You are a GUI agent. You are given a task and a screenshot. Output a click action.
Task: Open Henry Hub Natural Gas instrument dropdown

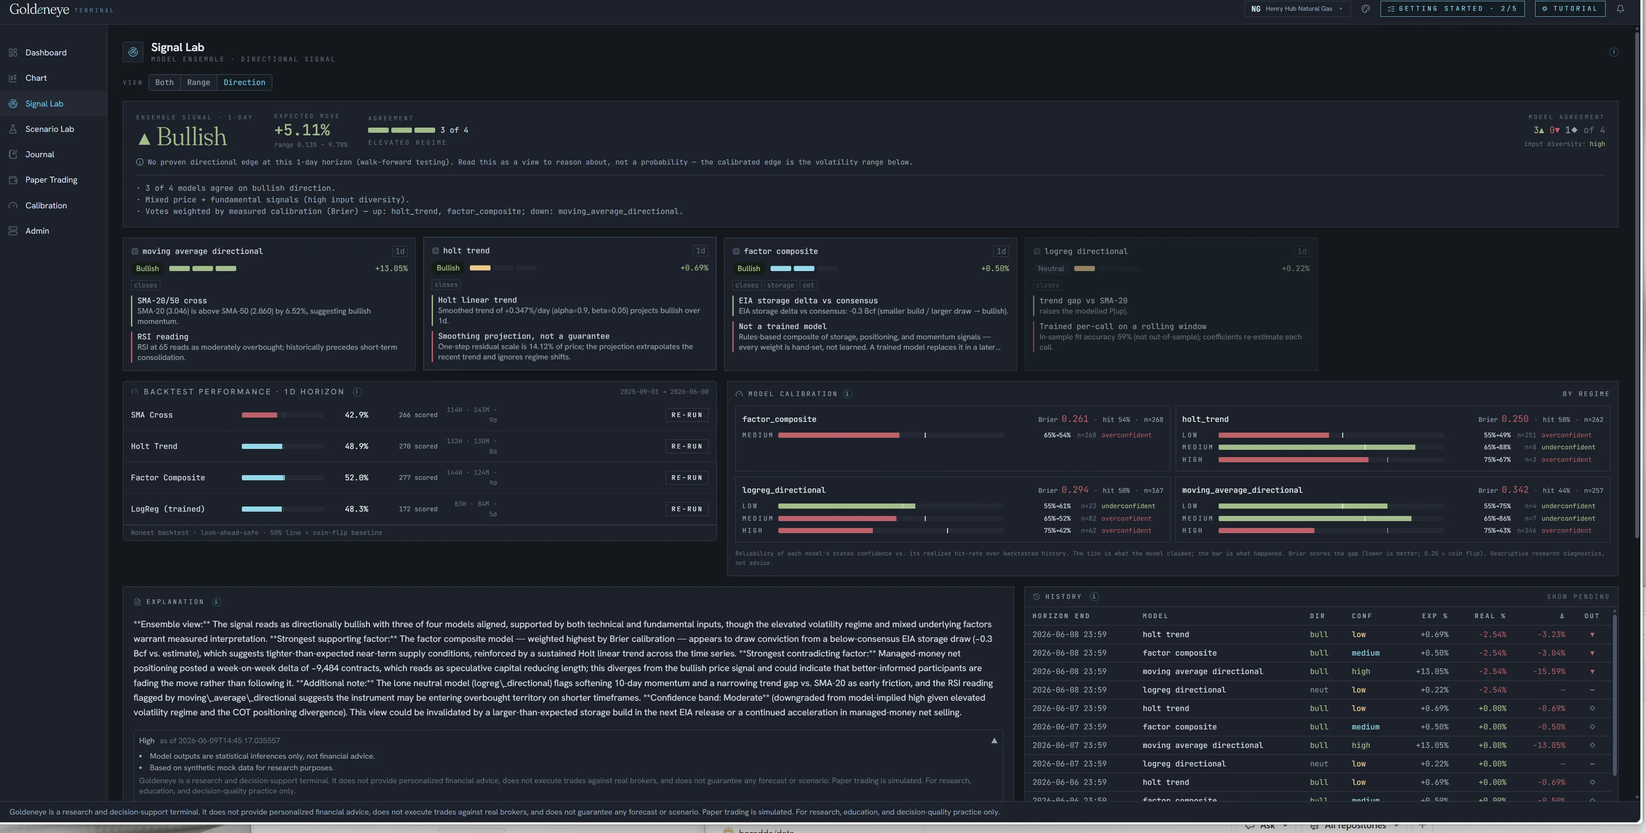pyautogui.click(x=1297, y=9)
